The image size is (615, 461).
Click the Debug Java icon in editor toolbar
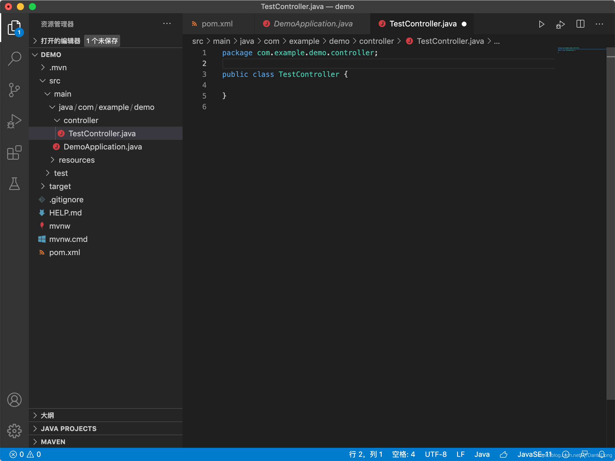560,24
